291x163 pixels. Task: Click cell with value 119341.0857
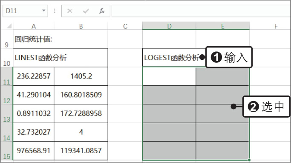coord(81,151)
